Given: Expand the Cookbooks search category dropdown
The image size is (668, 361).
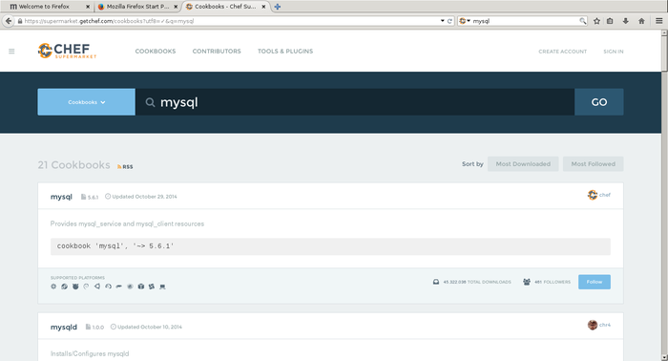Looking at the screenshot, I should point(87,102).
